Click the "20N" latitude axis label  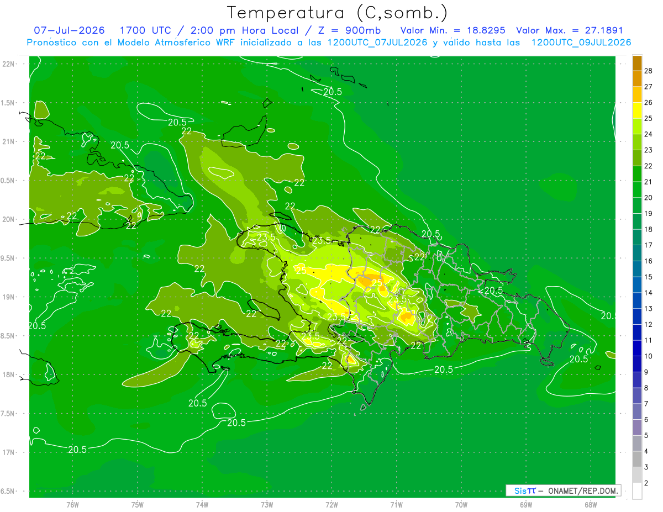click(x=8, y=219)
